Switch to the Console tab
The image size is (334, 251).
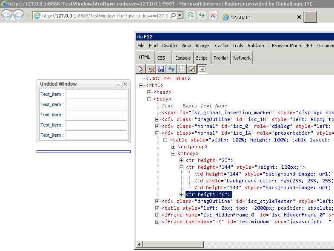183,58
